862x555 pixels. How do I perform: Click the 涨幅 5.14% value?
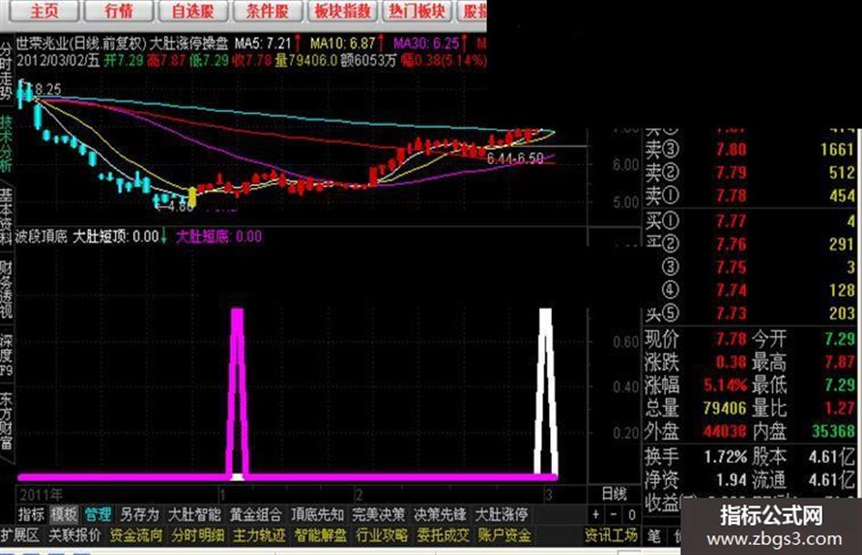[726, 385]
